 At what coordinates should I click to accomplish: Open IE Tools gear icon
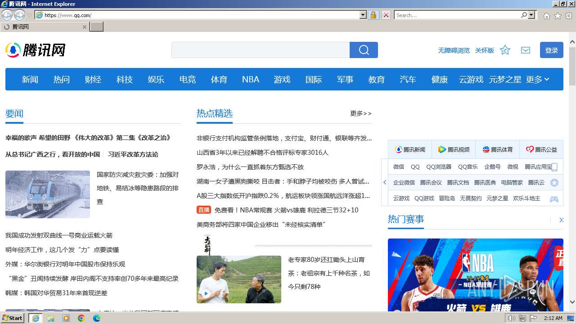[569, 15]
